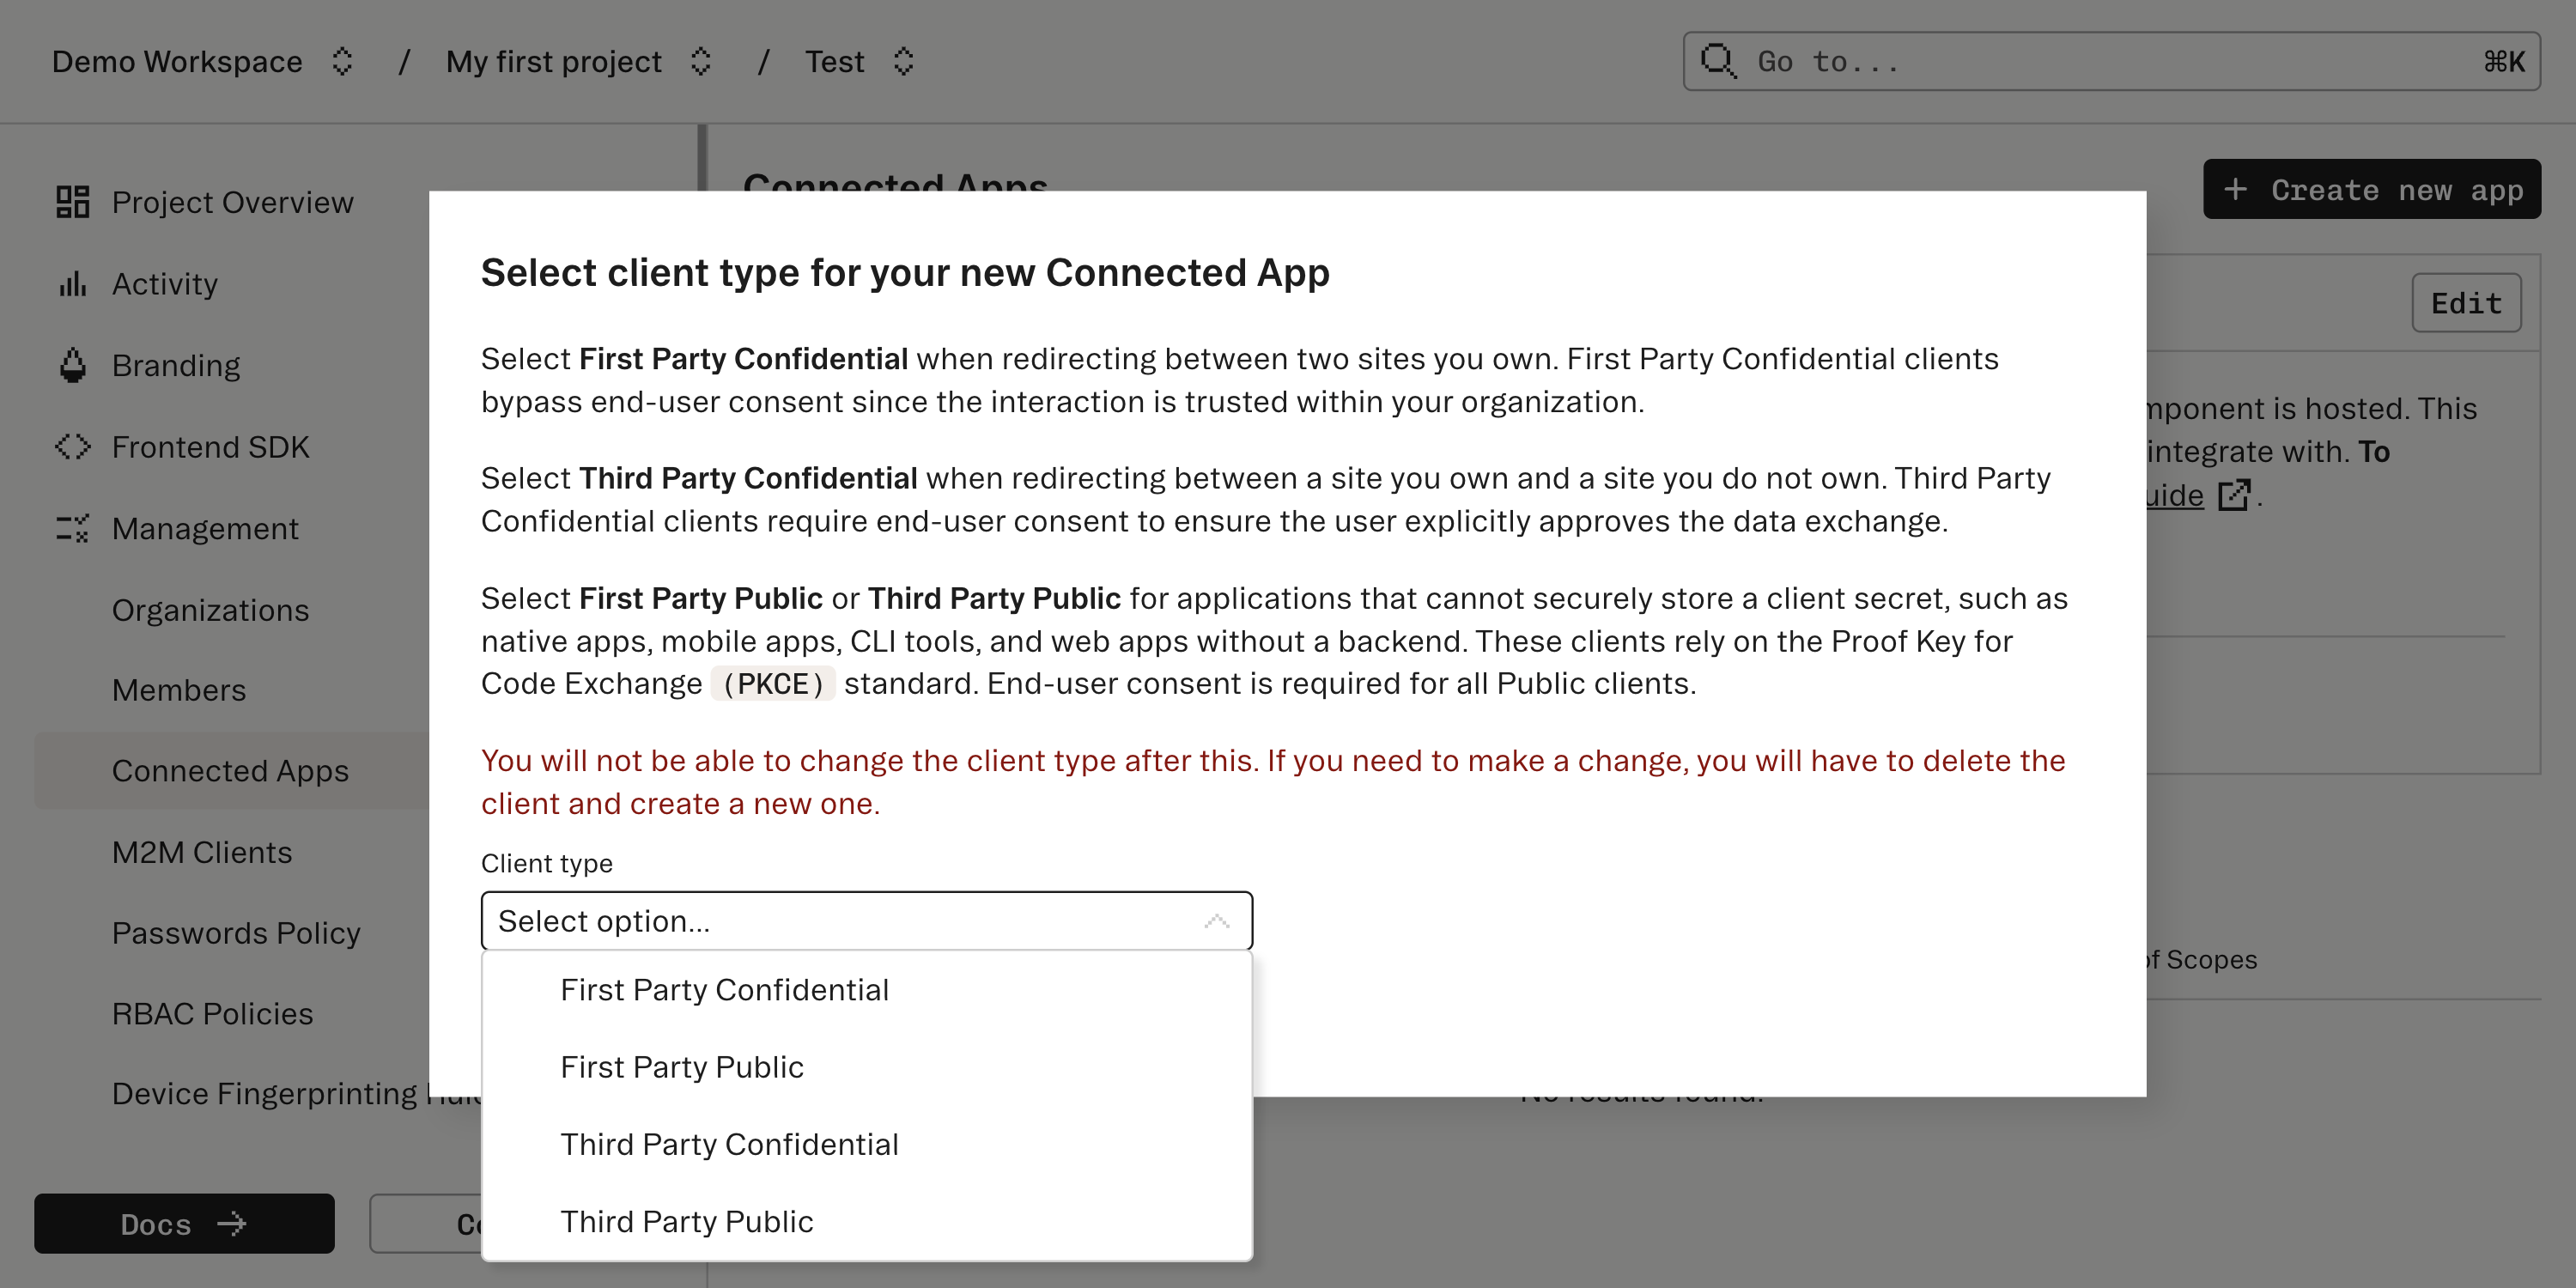Open Connected Apps in the sidebar

pos(231,770)
